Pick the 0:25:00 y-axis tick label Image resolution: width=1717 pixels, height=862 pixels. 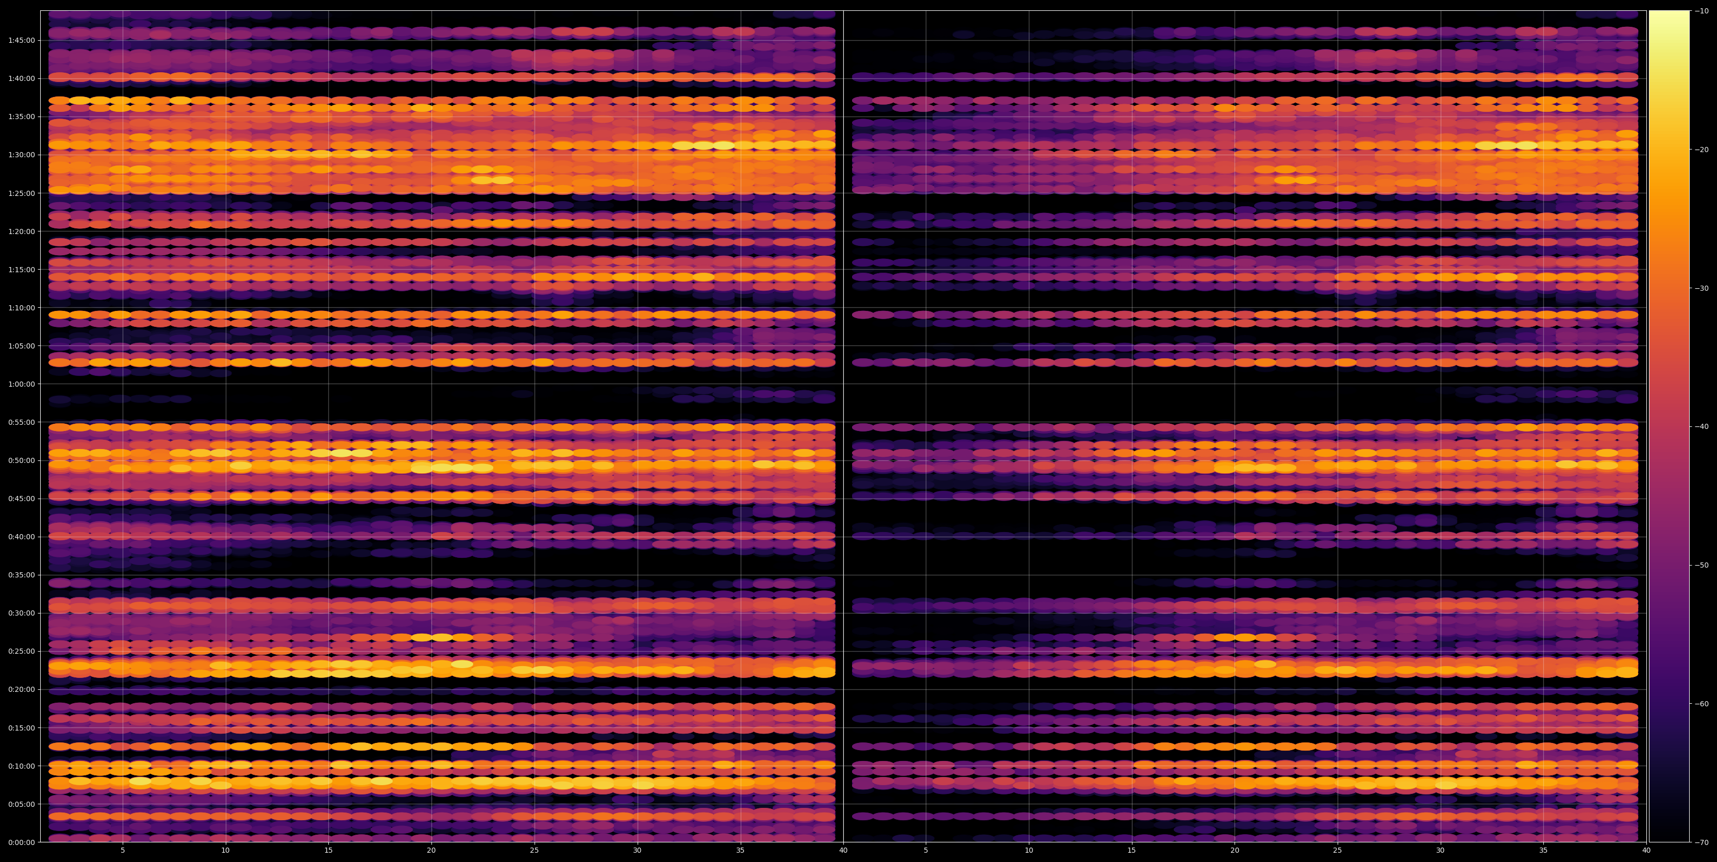(x=21, y=651)
